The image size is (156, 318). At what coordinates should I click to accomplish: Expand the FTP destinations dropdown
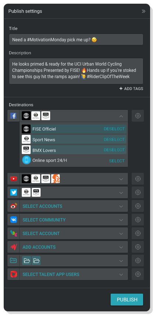pos(121,261)
